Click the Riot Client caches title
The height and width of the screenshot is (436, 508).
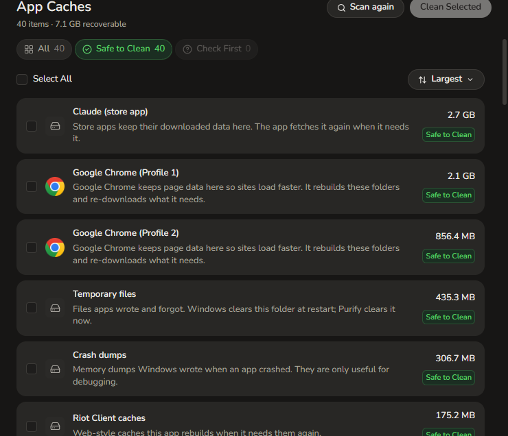[x=109, y=418]
